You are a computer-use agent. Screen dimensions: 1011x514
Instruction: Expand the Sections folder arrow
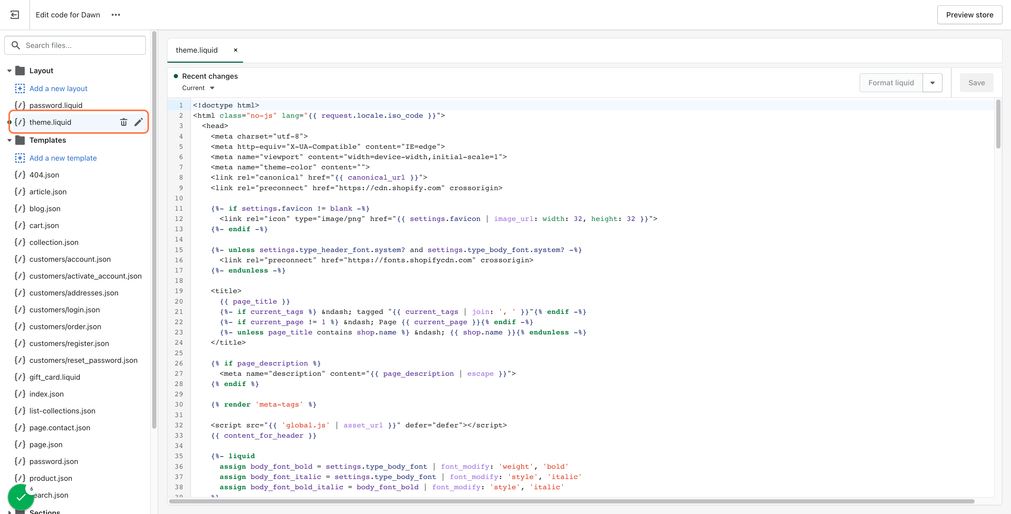coord(9,512)
